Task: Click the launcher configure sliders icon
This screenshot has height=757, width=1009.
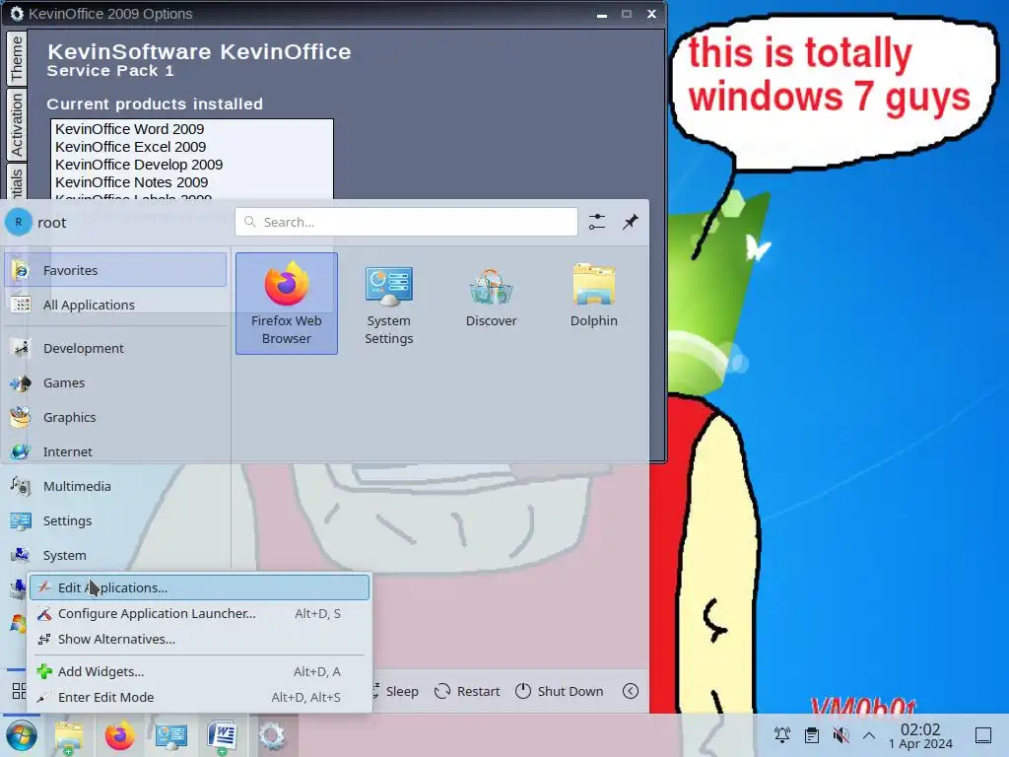Action: click(x=596, y=222)
